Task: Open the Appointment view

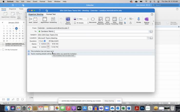Action: tap(45, 20)
